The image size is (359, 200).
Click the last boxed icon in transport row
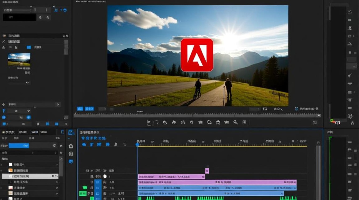pos(244,122)
